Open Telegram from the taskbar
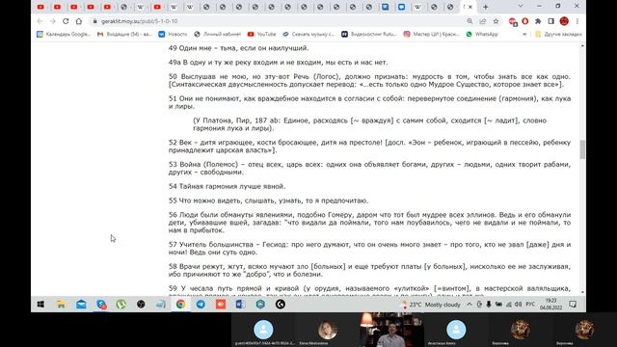The width and height of the screenshot is (617, 347). 201,305
